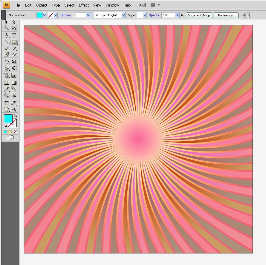266x265 pixels.
Task: Select the Lasso tool
Action: (14, 28)
